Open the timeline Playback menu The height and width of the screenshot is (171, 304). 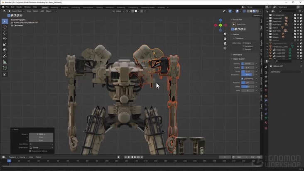tap(13, 157)
